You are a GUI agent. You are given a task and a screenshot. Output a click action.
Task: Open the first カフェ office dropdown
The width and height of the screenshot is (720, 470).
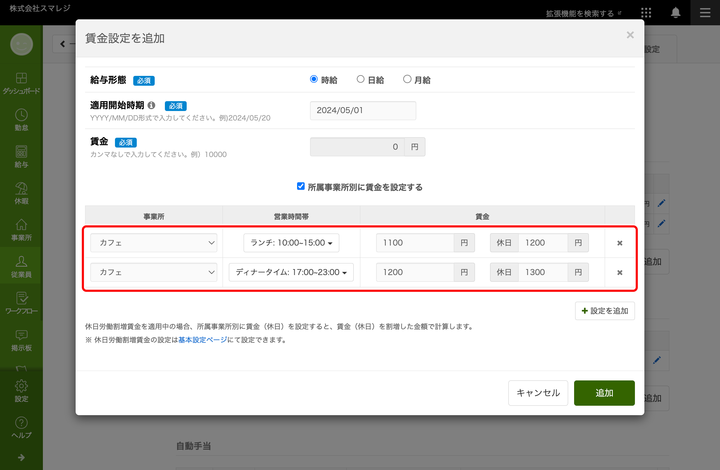point(154,243)
